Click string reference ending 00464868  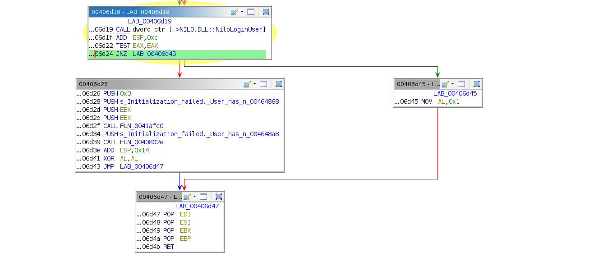pyautogui.click(x=199, y=102)
